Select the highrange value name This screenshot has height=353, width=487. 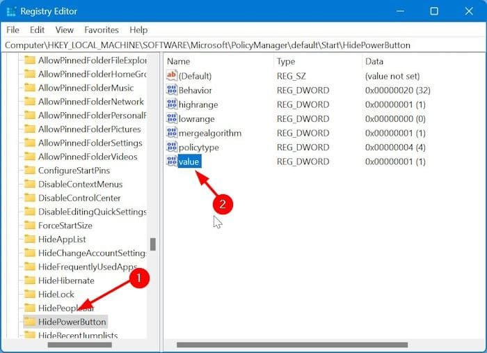point(198,104)
